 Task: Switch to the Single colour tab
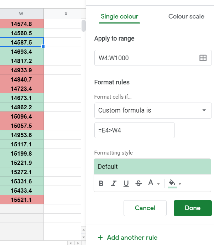click(x=119, y=16)
